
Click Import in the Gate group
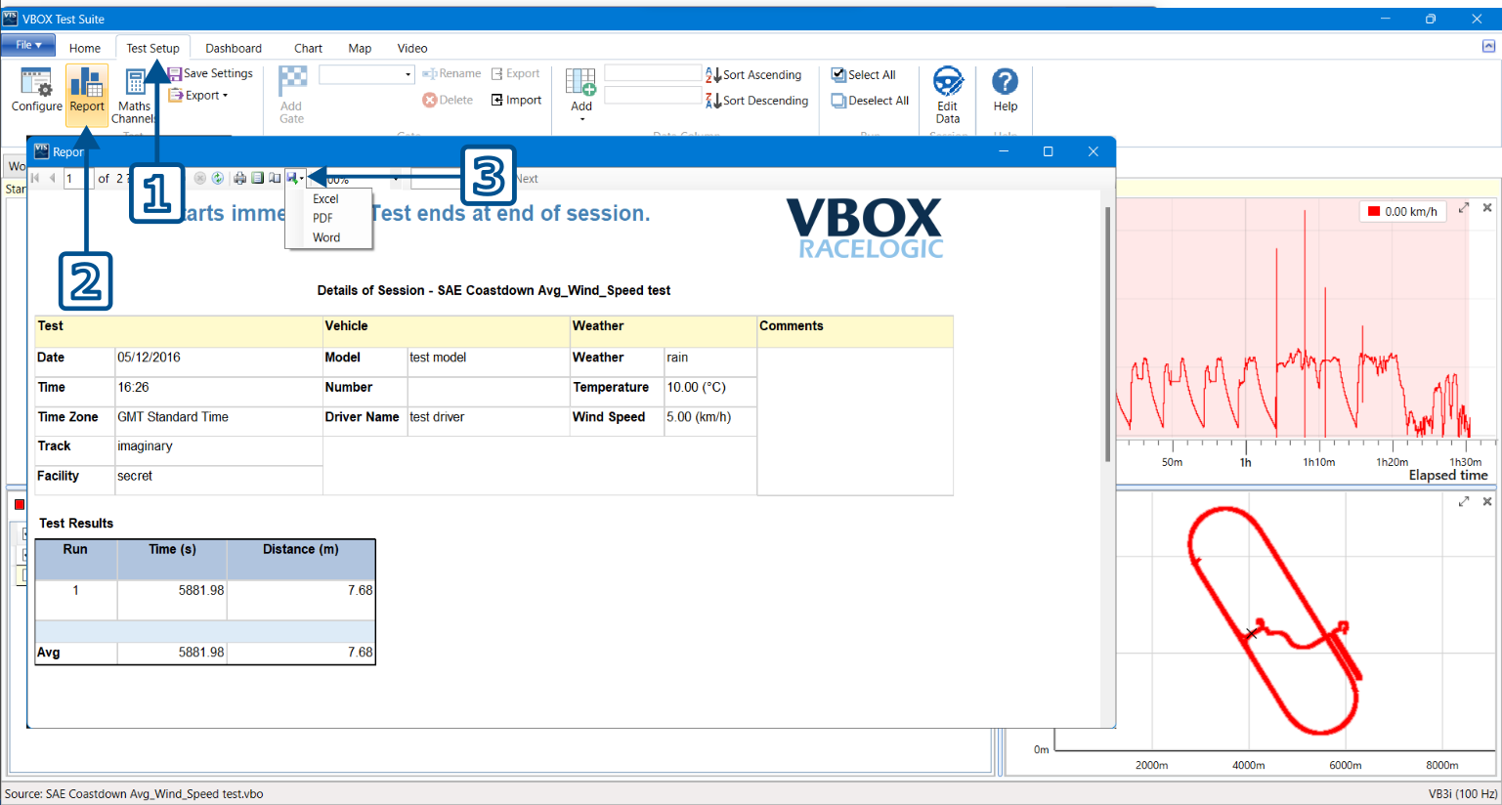(x=516, y=100)
